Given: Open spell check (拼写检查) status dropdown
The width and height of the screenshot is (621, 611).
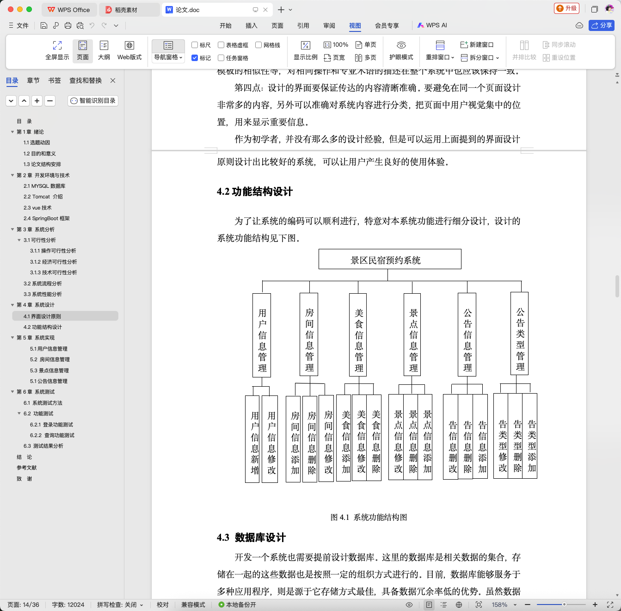Looking at the screenshot, I should point(120,605).
